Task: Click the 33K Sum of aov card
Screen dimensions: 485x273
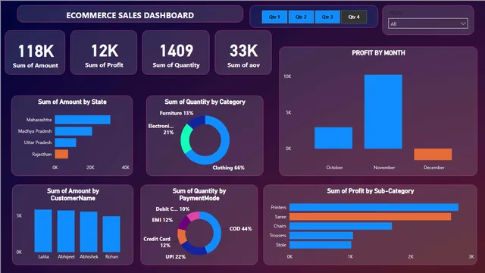Action: click(243, 52)
